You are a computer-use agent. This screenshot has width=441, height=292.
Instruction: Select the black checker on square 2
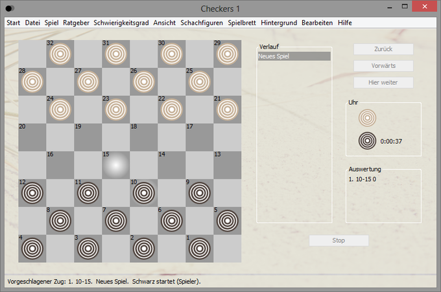click(144, 249)
